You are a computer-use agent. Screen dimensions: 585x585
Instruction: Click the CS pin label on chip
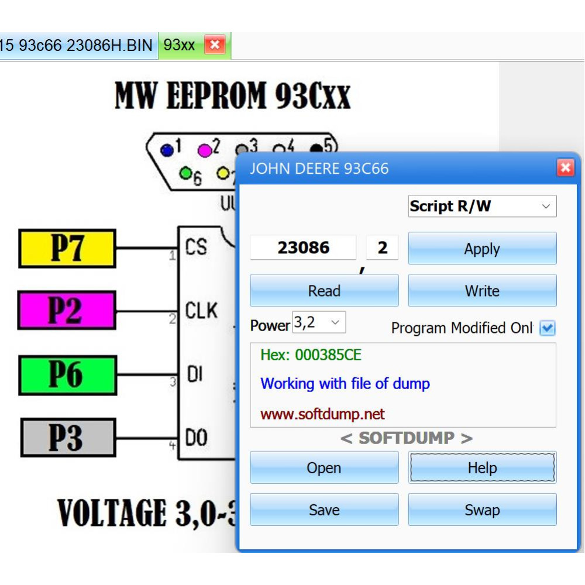click(196, 247)
